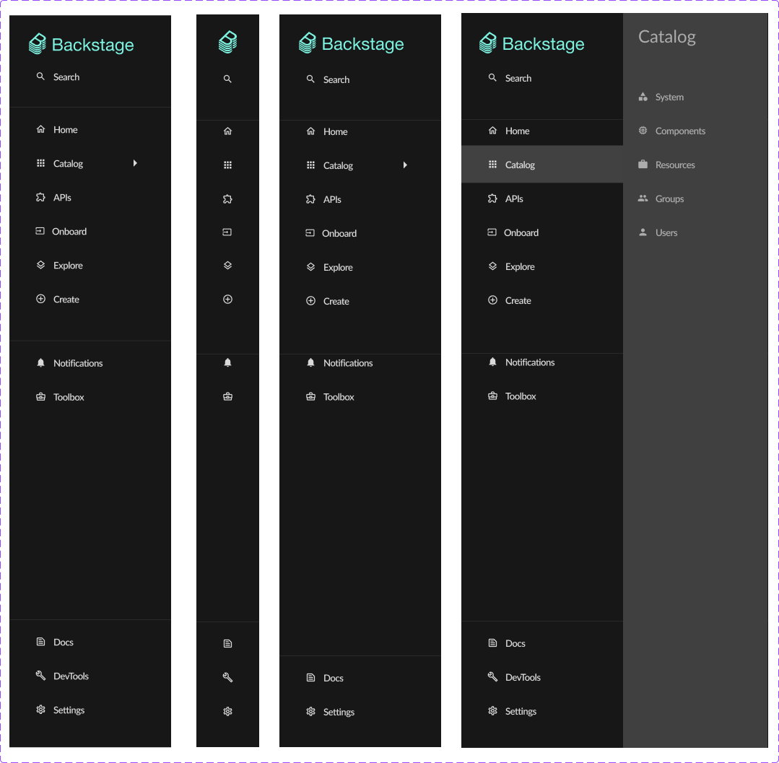Screen dimensions: 779x763
Task: Click the search icon in the collapsed icon-only sidebar
Action: point(227,79)
